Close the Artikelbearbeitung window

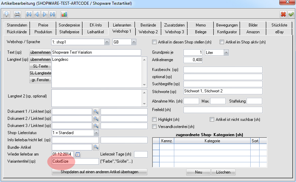point(287,2)
